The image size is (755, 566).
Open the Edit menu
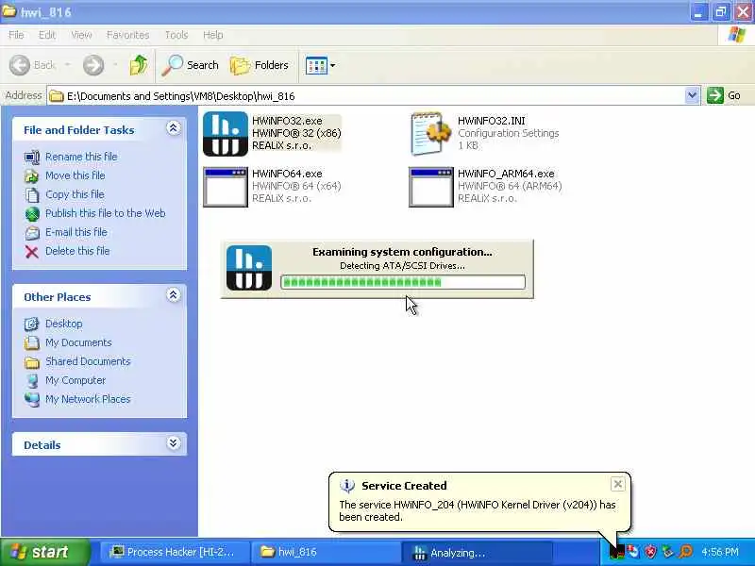[46, 35]
